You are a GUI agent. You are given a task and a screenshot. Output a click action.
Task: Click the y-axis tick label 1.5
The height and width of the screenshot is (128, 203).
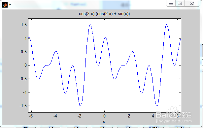coord(24,25)
